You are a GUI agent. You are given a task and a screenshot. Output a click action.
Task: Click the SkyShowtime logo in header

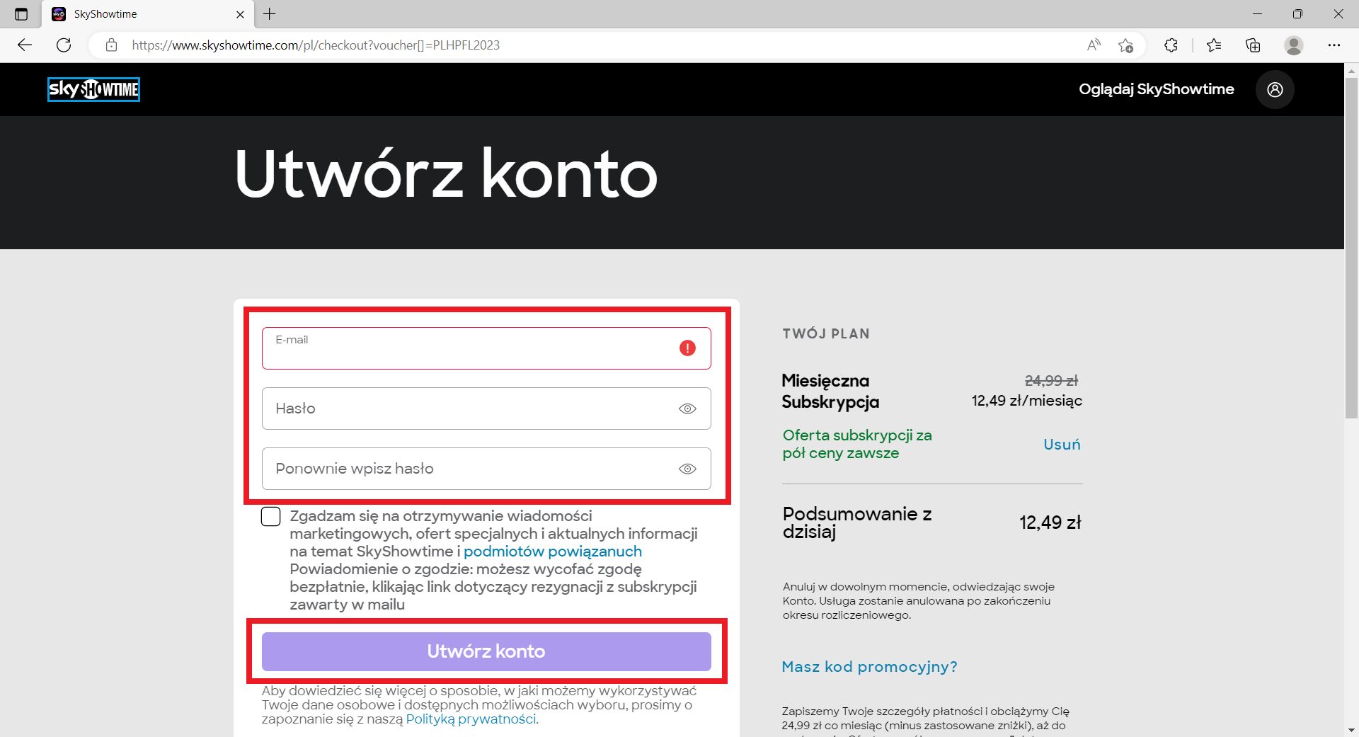coord(93,89)
